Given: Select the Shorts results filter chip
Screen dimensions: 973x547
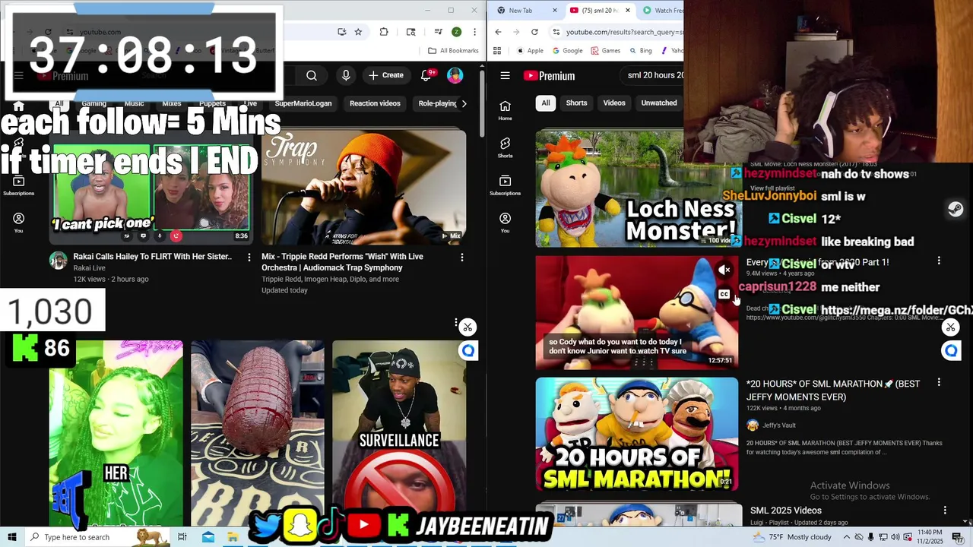Looking at the screenshot, I should coord(576,103).
